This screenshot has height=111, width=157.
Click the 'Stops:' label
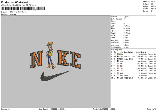(113, 21)
